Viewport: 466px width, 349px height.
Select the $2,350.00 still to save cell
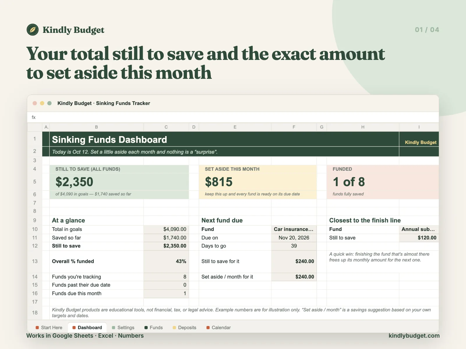click(x=166, y=246)
